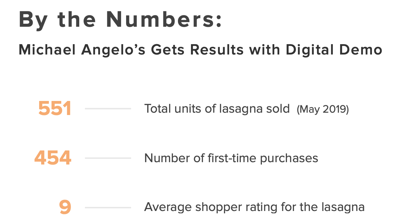Click the words "Digital Demo" in subtitle
This screenshot has height=216, width=400.
pos(334,50)
